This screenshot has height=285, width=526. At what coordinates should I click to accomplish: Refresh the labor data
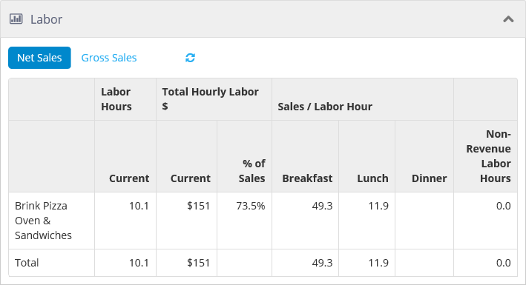pyautogui.click(x=190, y=58)
